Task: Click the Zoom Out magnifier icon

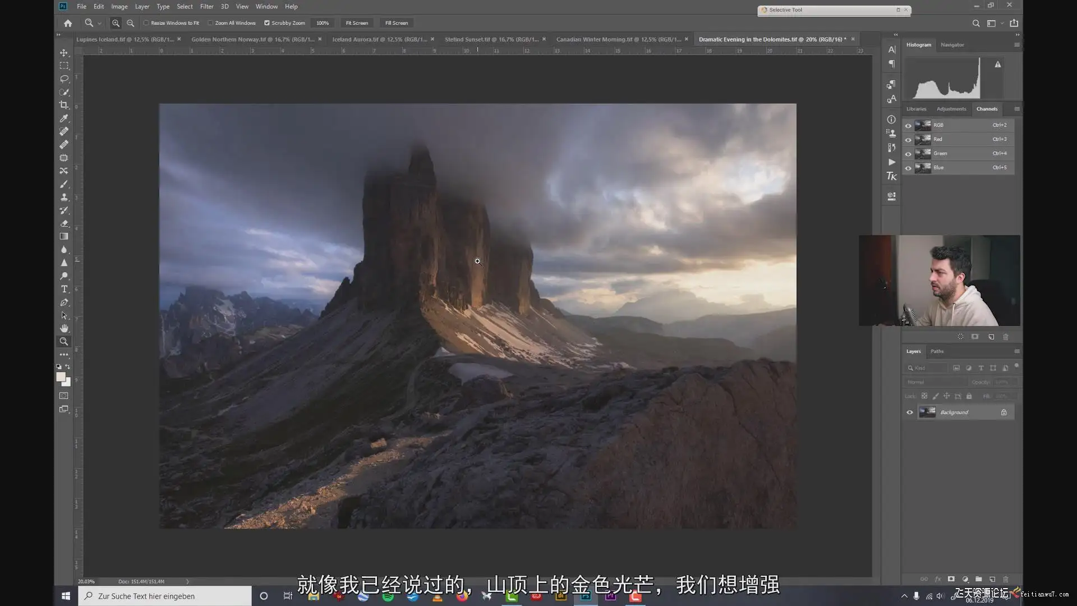Action: [x=130, y=23]
